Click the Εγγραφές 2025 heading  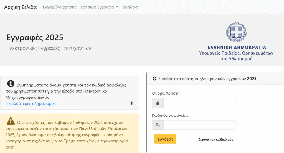(35, 37)
